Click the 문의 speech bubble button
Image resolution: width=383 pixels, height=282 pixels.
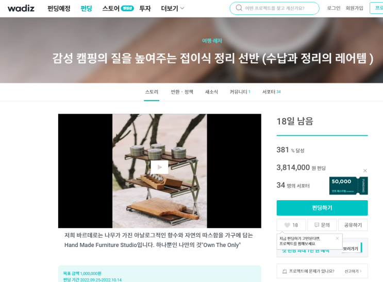pos(322,225)
